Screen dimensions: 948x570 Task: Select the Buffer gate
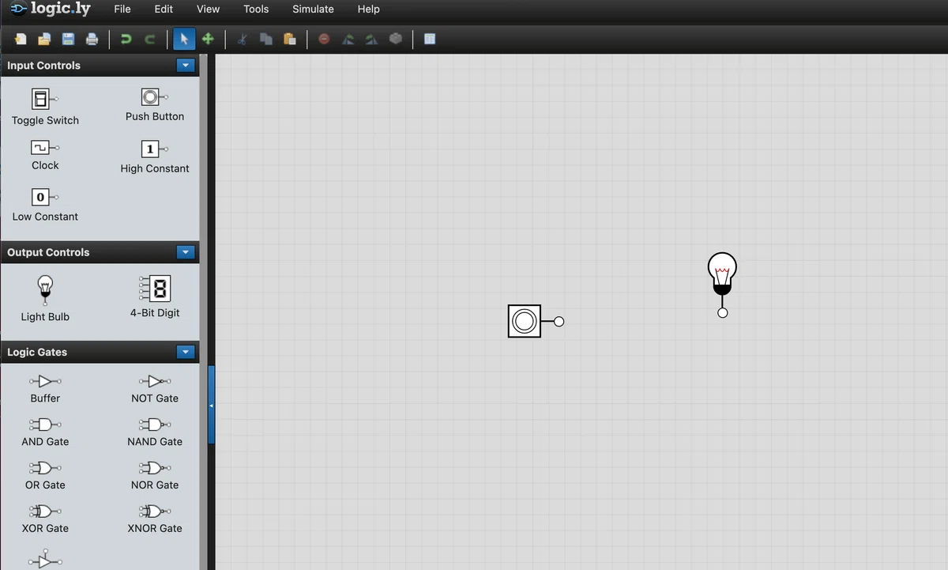[45, 388]
